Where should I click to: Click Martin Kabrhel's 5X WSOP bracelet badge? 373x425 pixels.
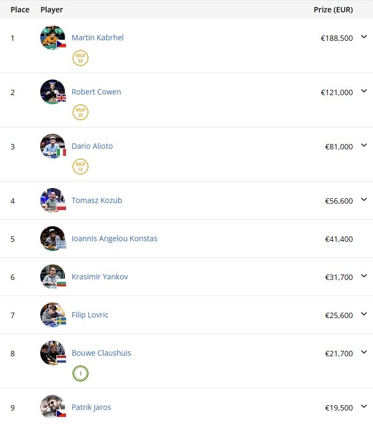[x=81, y=58]
